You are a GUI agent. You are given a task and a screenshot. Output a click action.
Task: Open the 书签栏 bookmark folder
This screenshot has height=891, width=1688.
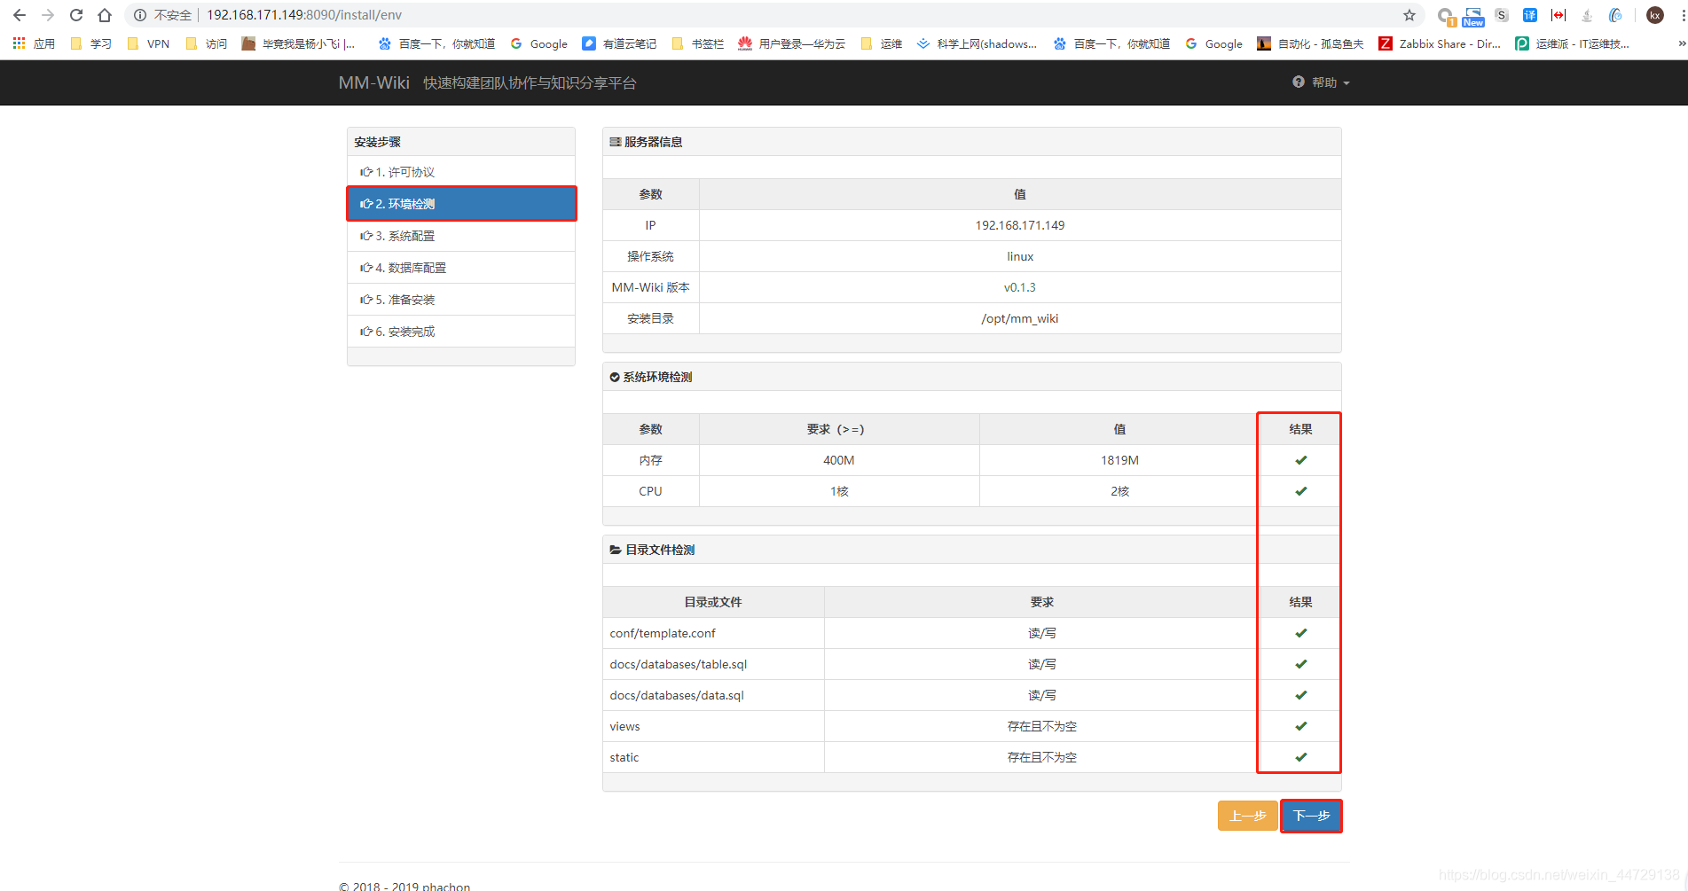(x=698, y=43)
